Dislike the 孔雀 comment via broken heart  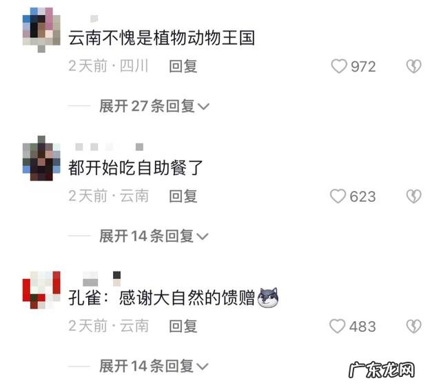point(413,326)
